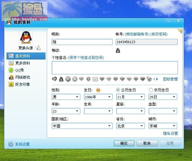The height and width of the screenshot is (161, 192).
Task: Expand the 生肖 dropdown
Action: (x=98, y=111)
